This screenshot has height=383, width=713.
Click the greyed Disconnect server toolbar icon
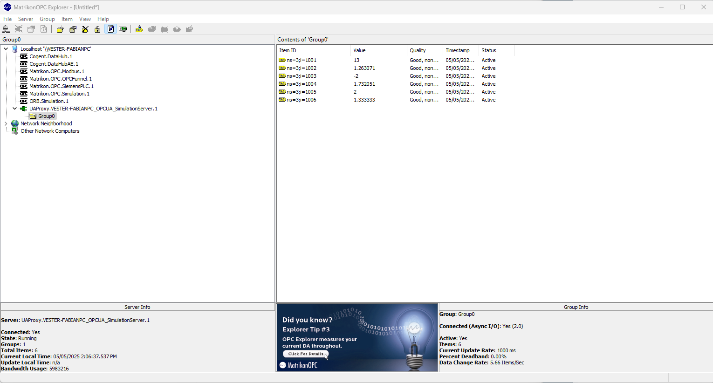(19, 29)
